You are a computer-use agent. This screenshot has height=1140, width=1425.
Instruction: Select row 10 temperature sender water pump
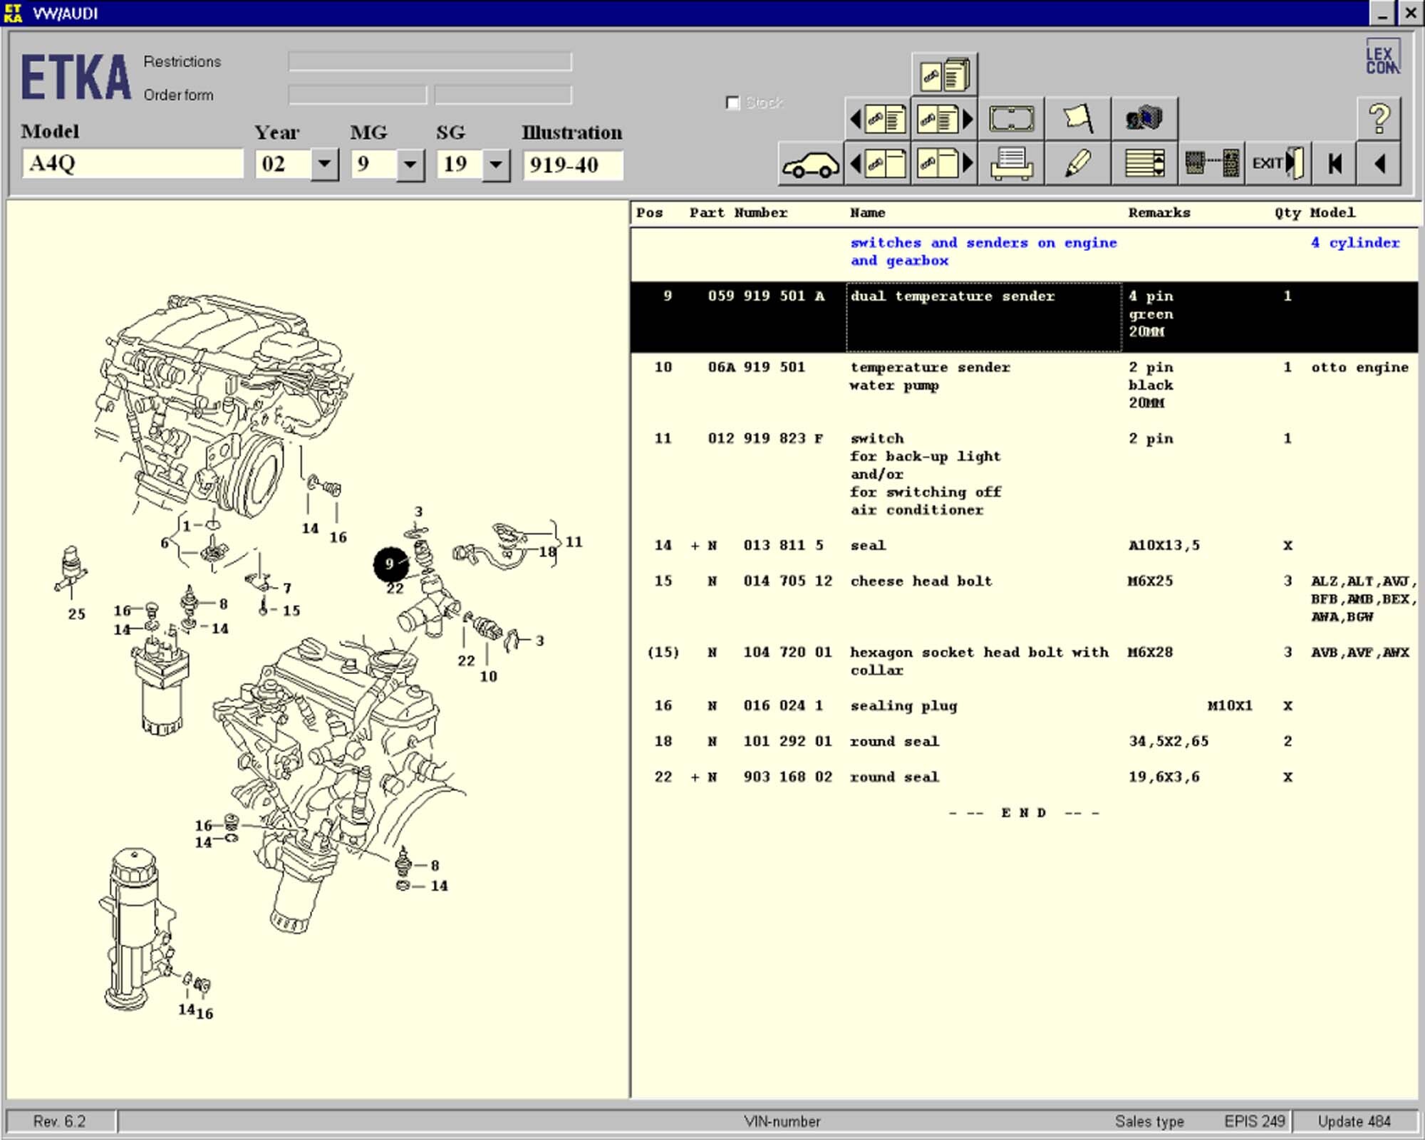tap(1024, 385)
